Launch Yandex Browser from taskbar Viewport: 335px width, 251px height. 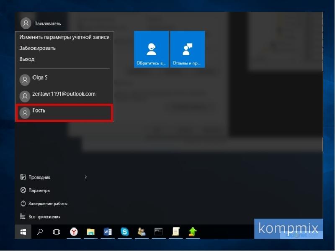[74, 232]
